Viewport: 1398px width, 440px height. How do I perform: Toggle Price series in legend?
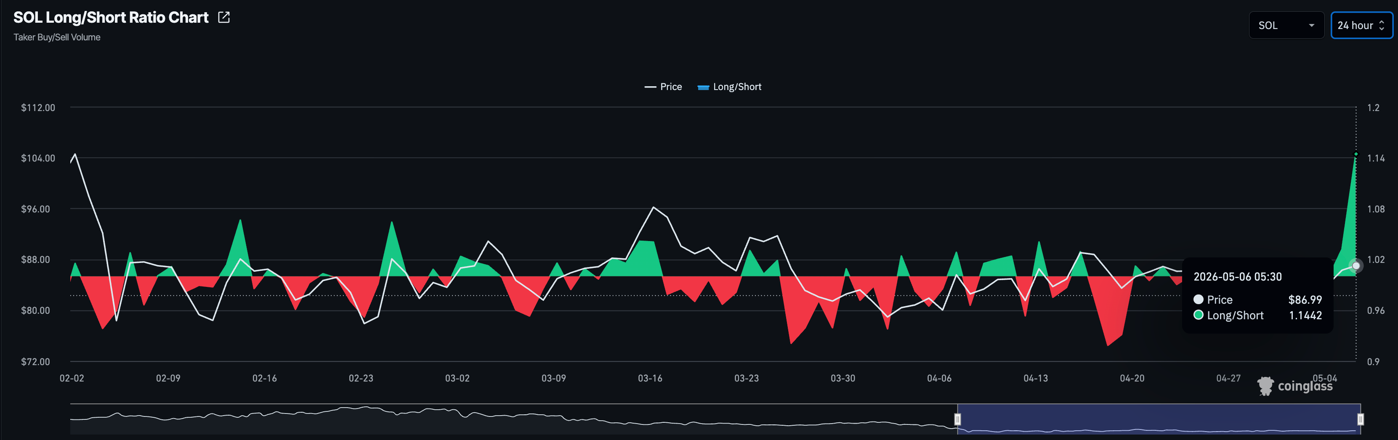click(663, 87)
